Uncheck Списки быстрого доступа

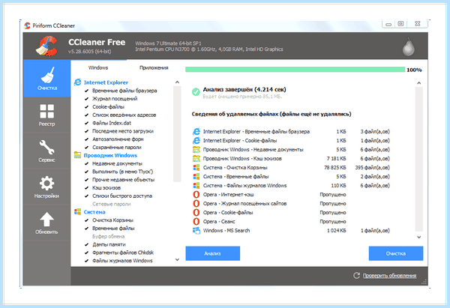(x=87, y=196)
